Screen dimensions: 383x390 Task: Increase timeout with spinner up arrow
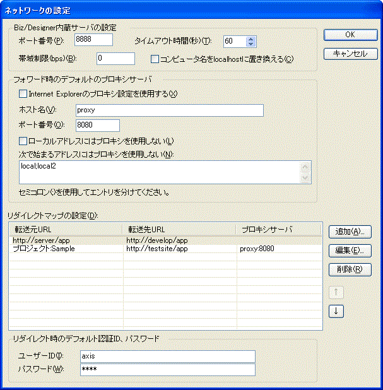tap(251, 39)
